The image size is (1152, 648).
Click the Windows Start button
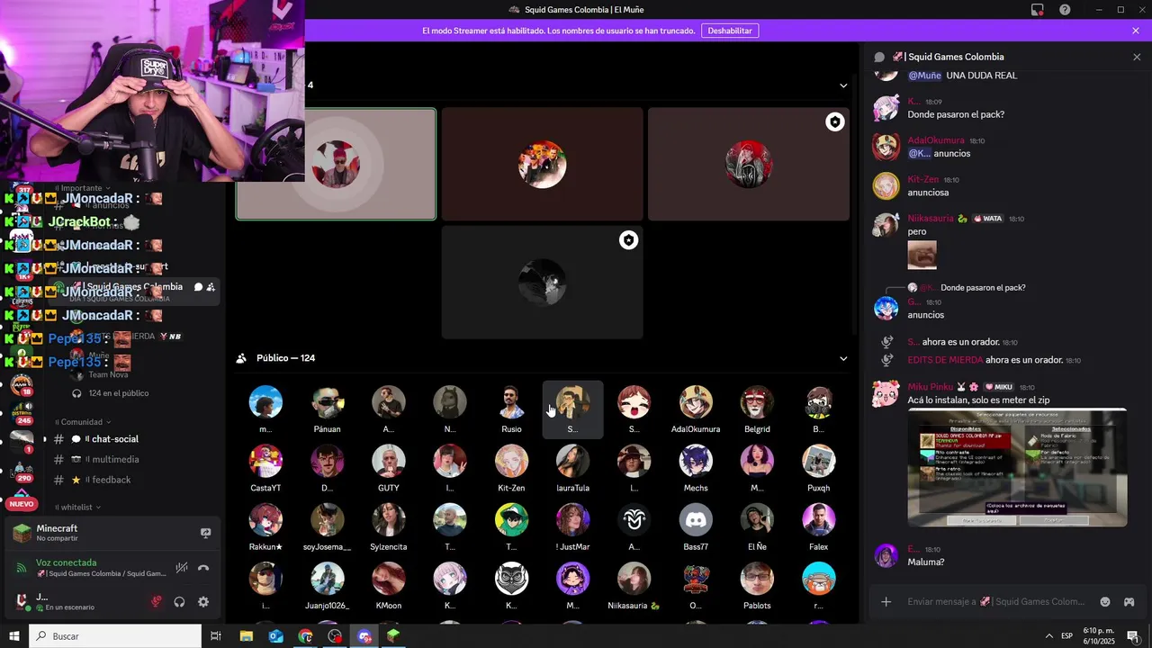point(13,636)
